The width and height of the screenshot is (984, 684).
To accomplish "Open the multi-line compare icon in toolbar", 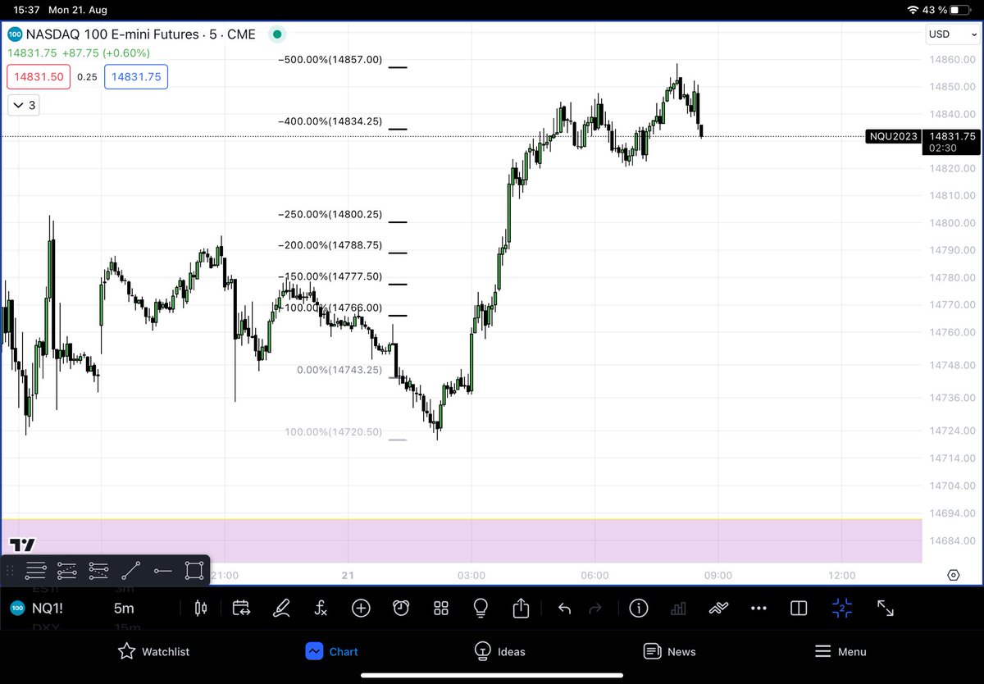I will 718,608.
